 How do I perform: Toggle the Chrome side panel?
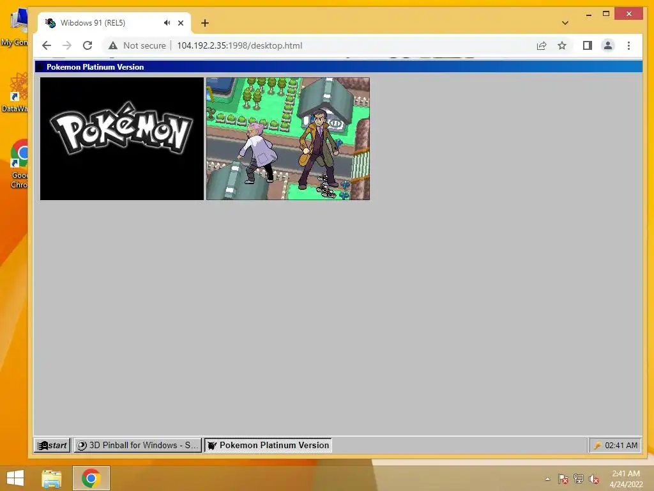pyautogui.click(x=588, y=45)
